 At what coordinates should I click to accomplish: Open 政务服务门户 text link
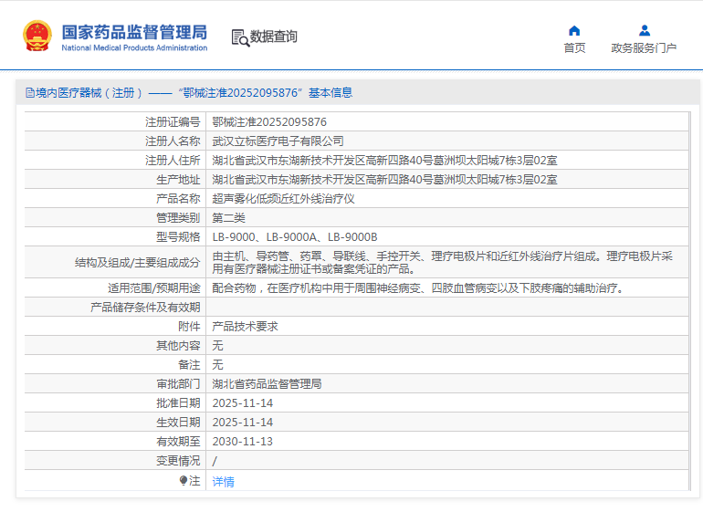[x=644, y=48]
